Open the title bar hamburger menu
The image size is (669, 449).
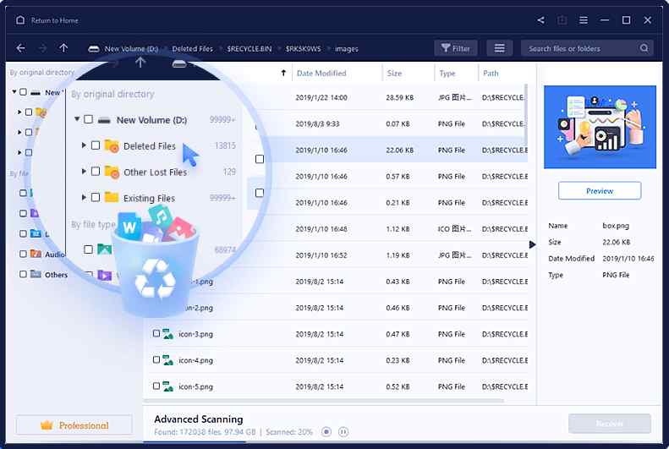tap(583, 19)
